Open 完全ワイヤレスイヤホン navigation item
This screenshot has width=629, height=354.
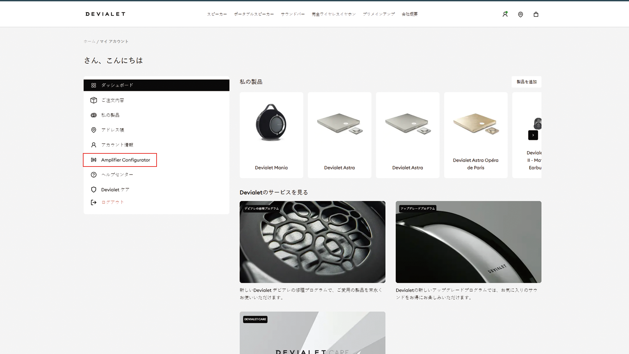point(334,14)
